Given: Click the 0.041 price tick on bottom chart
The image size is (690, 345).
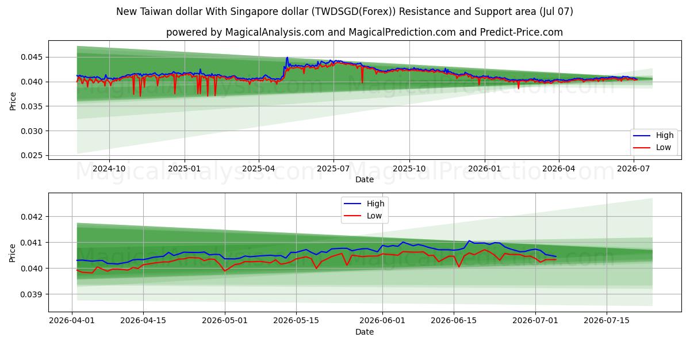Looking at the screenshot, I should pyautogui.click(x=33, y=243).
